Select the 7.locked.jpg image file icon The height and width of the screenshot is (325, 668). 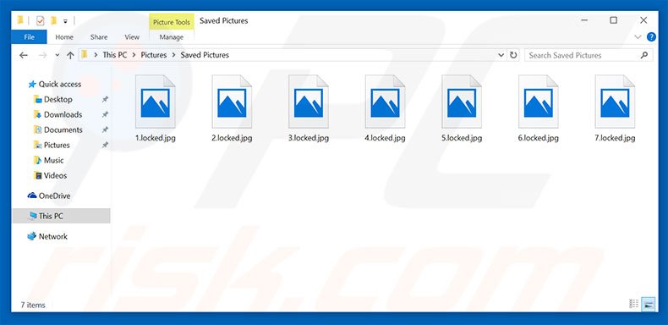[616, 102]
